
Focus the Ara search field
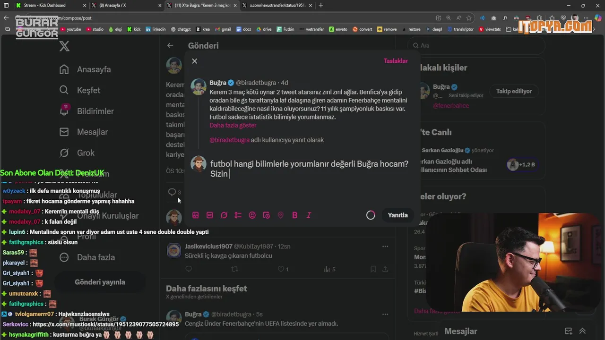tap(476, 46)
